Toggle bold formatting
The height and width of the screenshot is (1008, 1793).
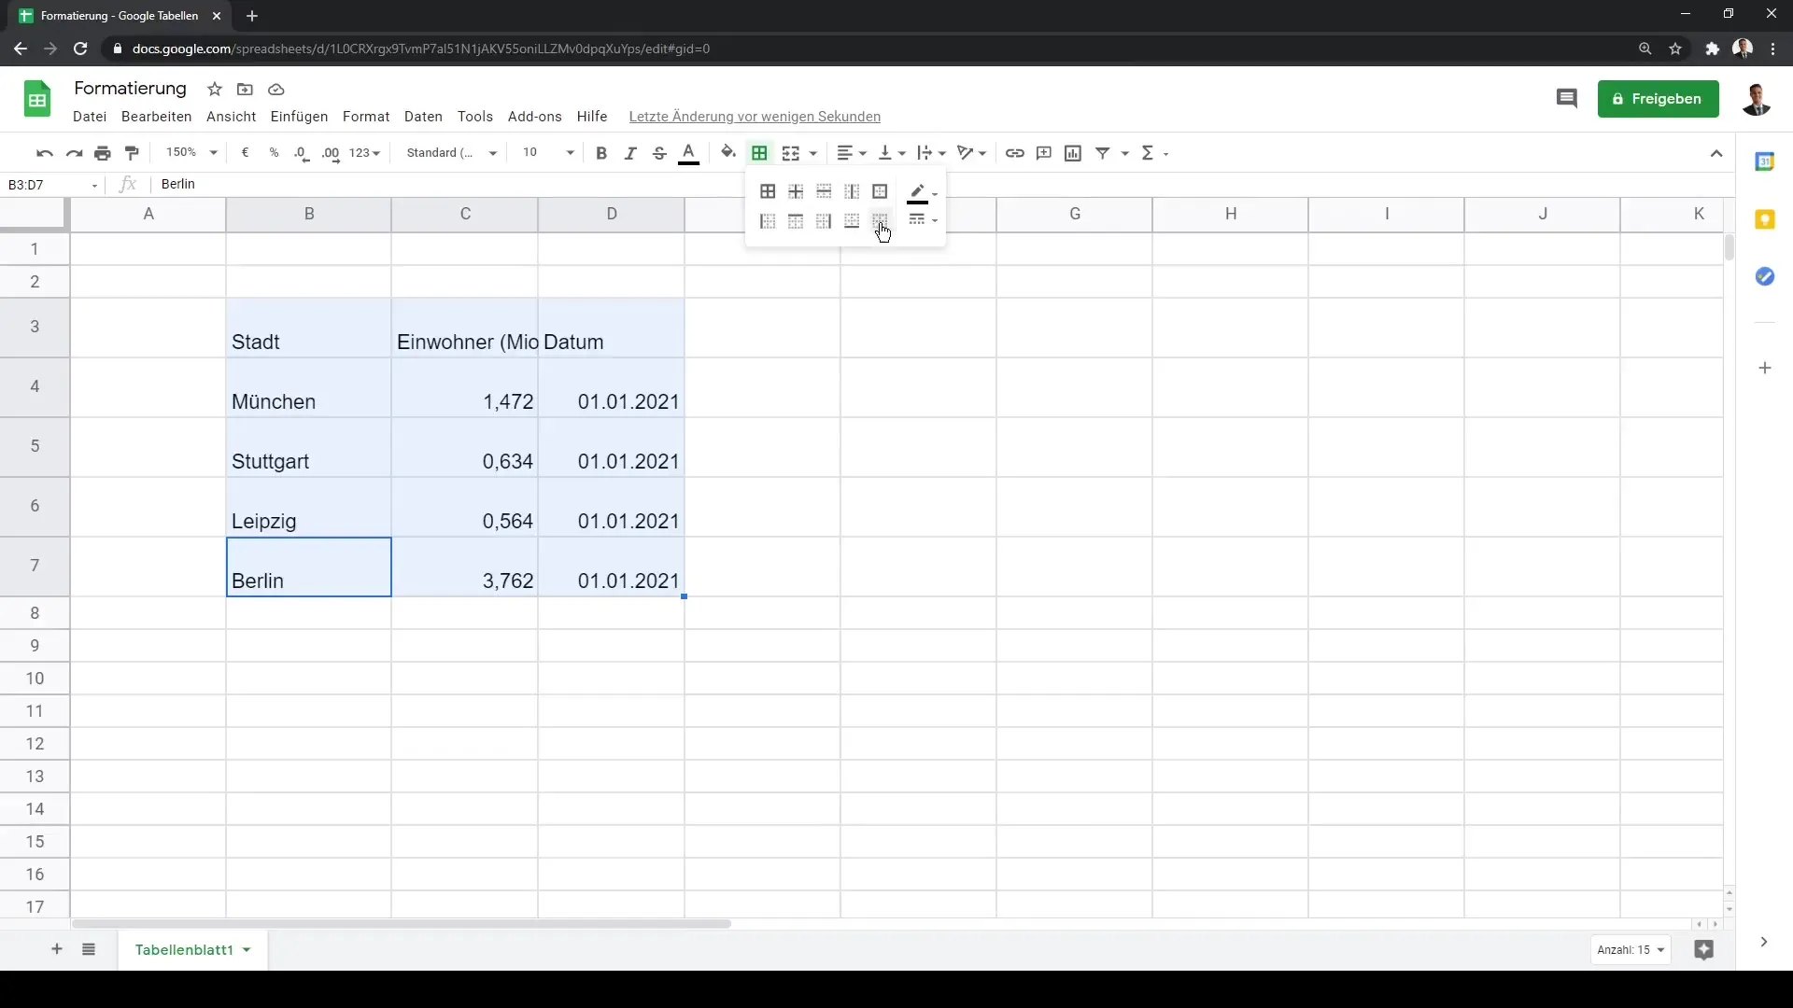pyautogui.click(x=601, y=153)
